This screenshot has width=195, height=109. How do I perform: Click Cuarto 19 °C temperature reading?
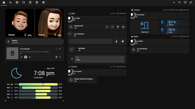pos(113,67)
